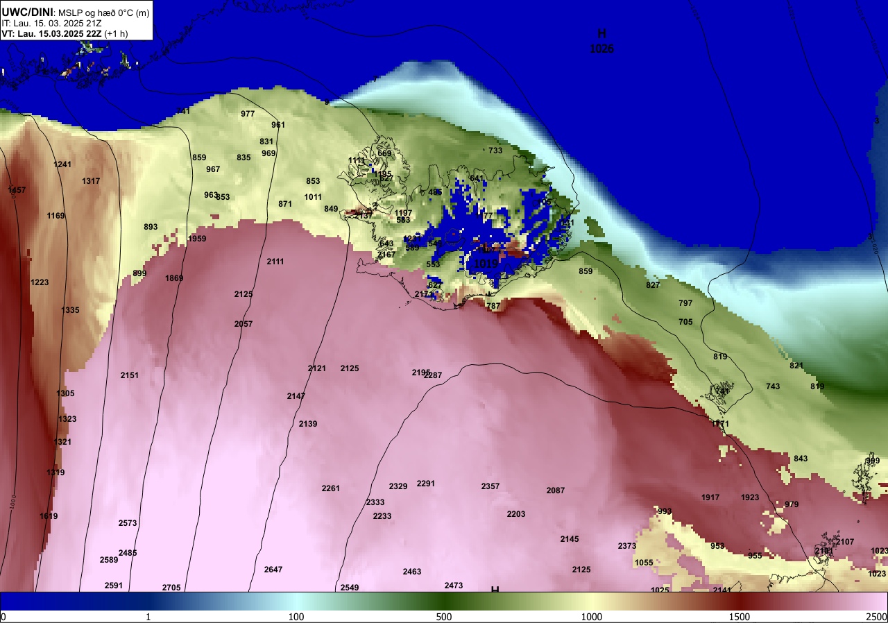Click the 843 height value
Screen dimensions: 888x623
[x=801, y=459]
